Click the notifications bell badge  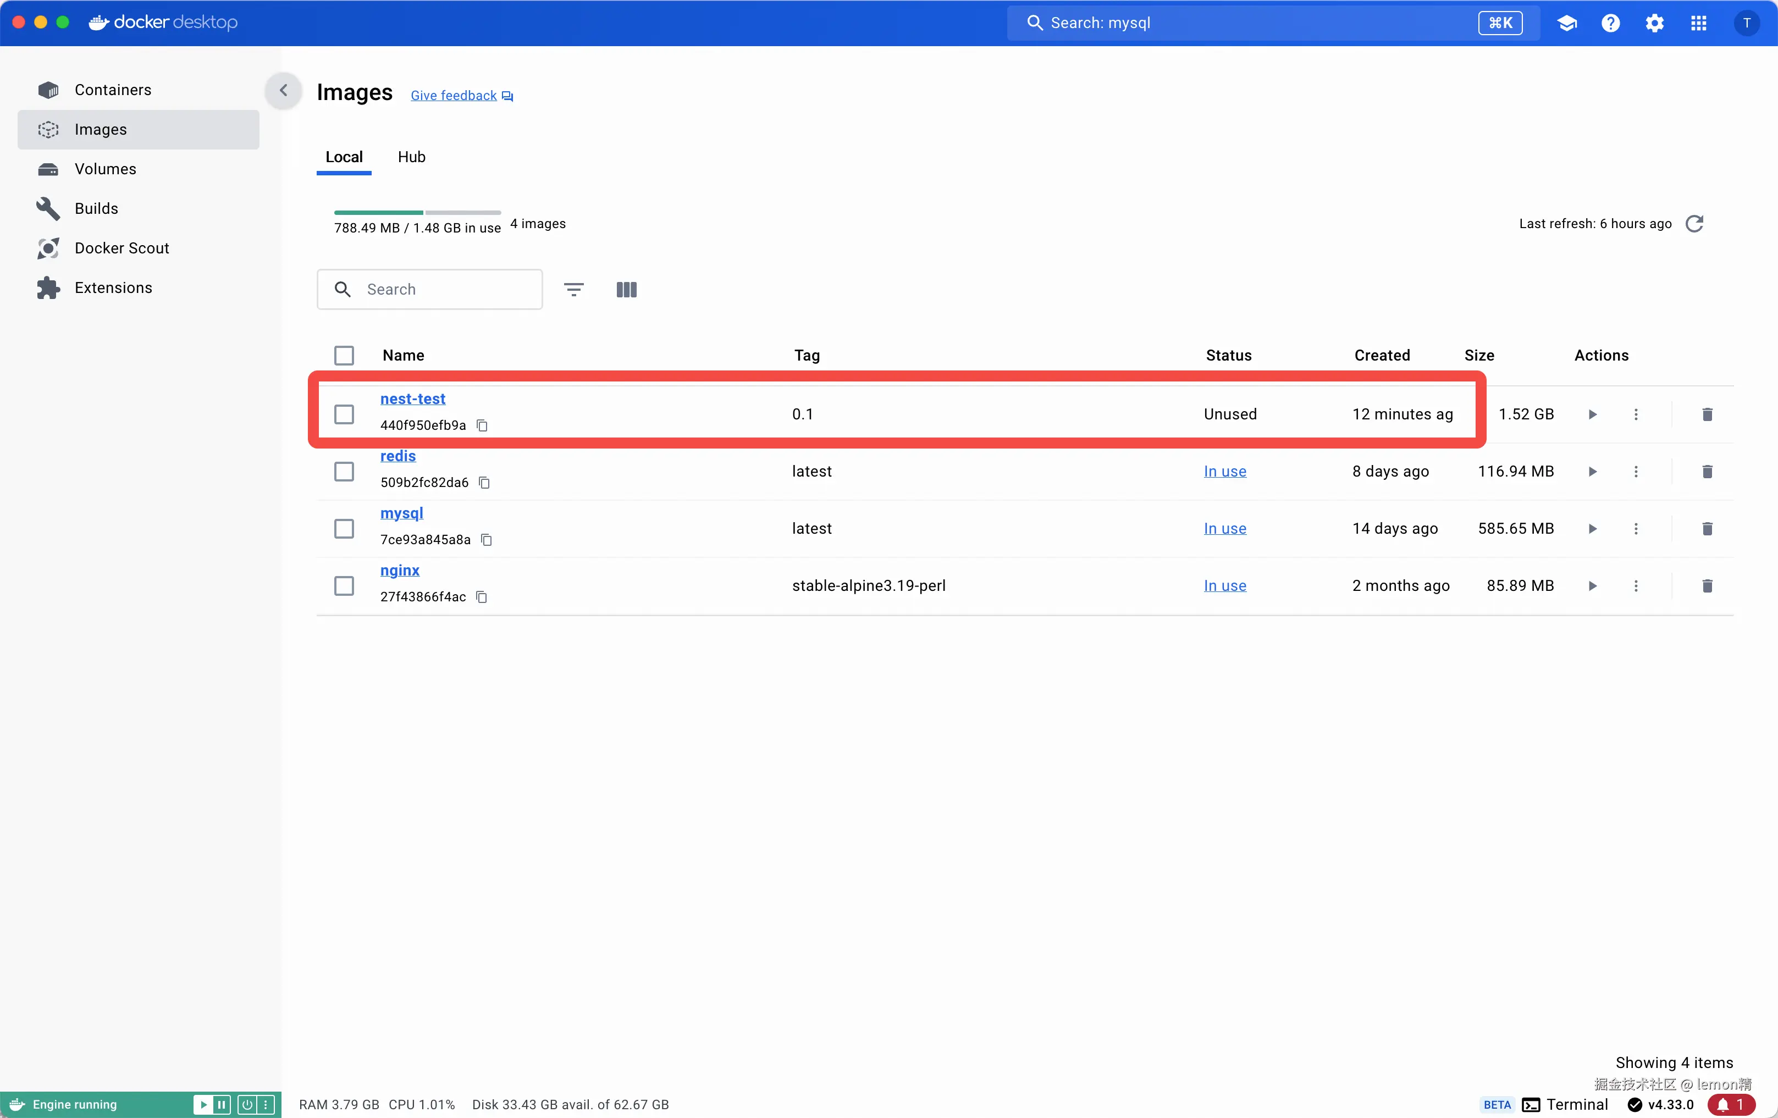pos(1731,1105)
